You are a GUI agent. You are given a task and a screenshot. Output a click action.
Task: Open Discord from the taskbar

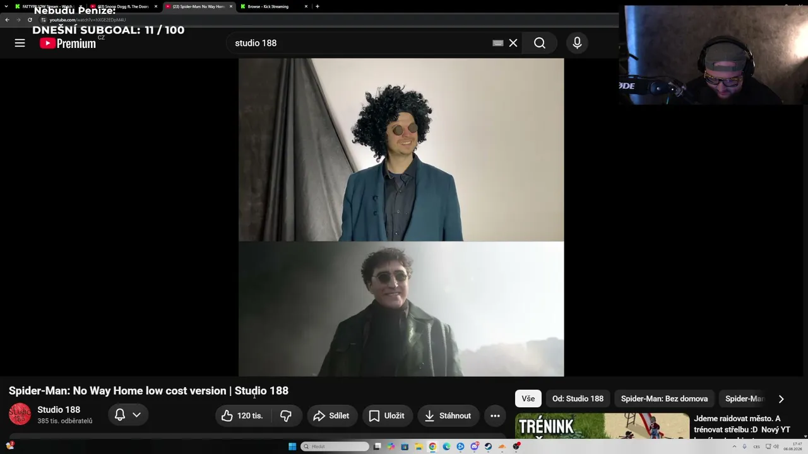[x=474, y=446]
